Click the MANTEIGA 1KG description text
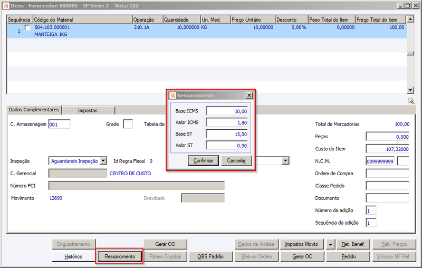The height and width of the screenshot is (268, 422). pos(51,34)
